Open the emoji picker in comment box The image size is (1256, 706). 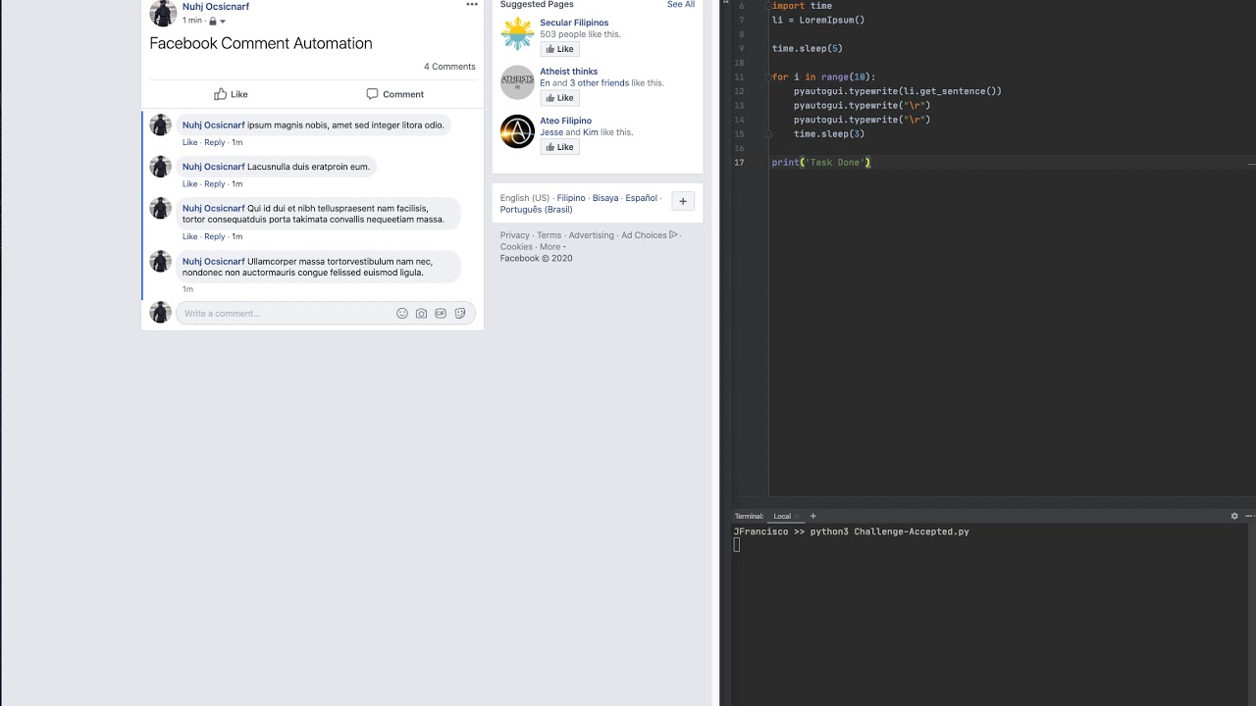tap(402, 314)
